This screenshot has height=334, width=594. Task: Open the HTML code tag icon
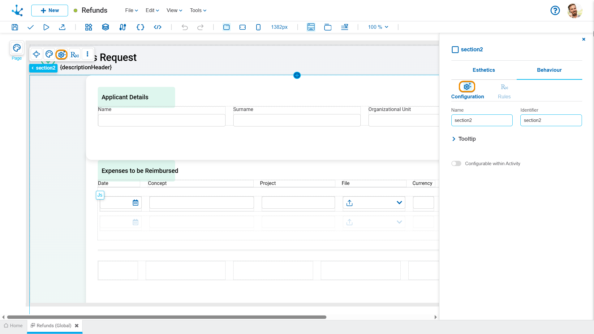pyautogui.click(x=157, y=27)
